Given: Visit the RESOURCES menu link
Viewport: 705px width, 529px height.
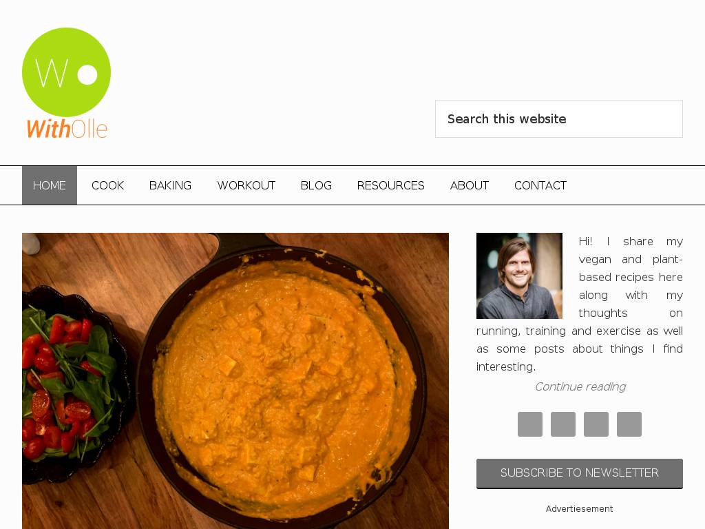Looking at the screenshot, I should [391, 185].
